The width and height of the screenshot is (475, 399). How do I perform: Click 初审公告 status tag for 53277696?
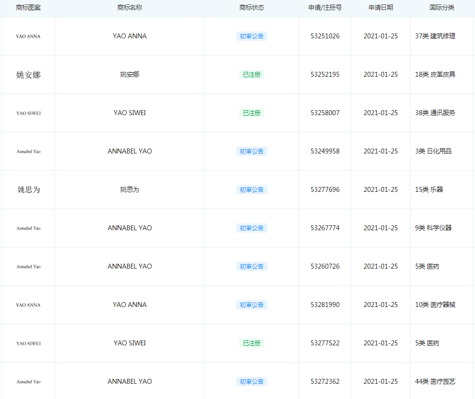[x=251, y=189]
